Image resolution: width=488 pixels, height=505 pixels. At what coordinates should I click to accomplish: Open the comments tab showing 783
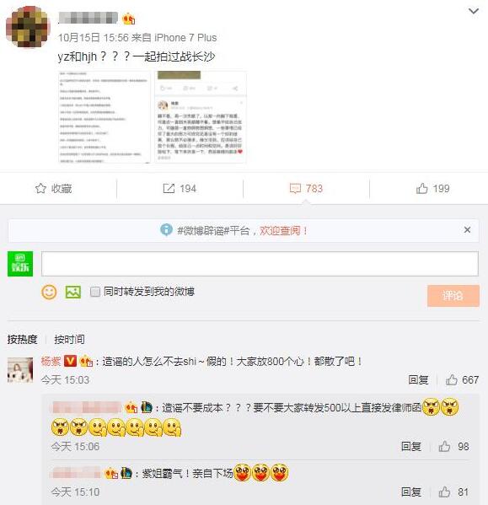click(306, 188)
